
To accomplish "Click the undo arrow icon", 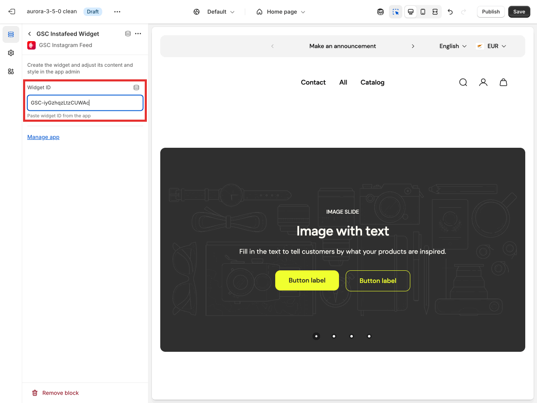I will (x=450, y=12).
